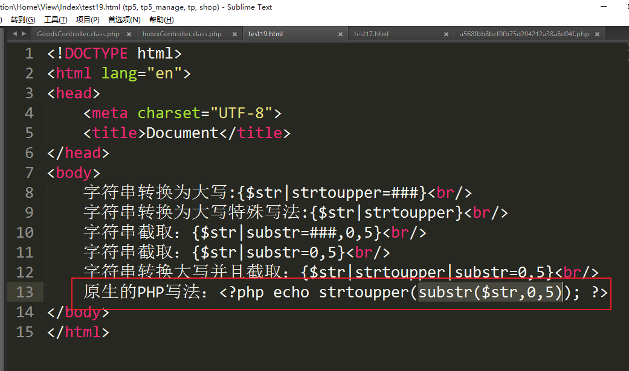Close the GoodsController.class.php tab
Screen dimensions: 629x371
pyautogui.click(x=129, y=34)
